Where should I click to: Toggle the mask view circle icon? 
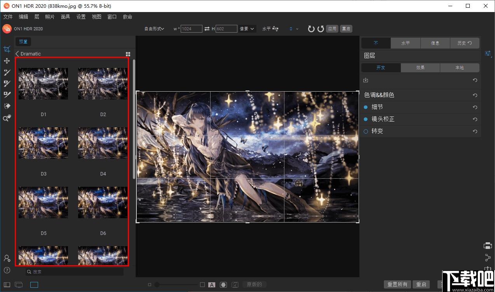point(223,285)
